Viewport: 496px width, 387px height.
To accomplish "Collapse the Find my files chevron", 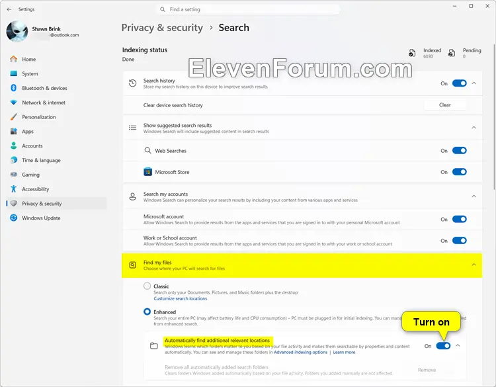I will point(474,265).
